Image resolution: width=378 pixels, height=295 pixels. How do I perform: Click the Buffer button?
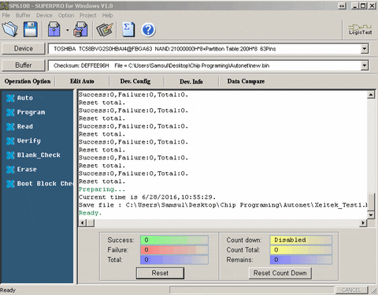[x=24, y=65]
